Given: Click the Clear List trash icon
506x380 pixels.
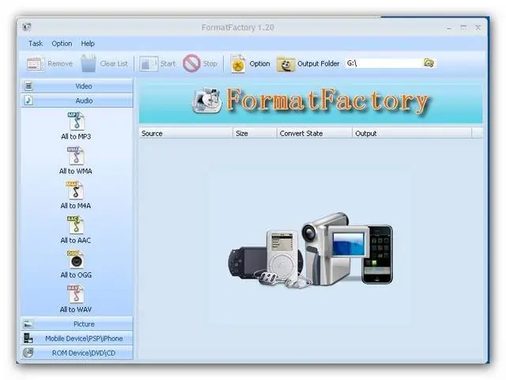Looking at the screenshot, I should tap(89, 63).
